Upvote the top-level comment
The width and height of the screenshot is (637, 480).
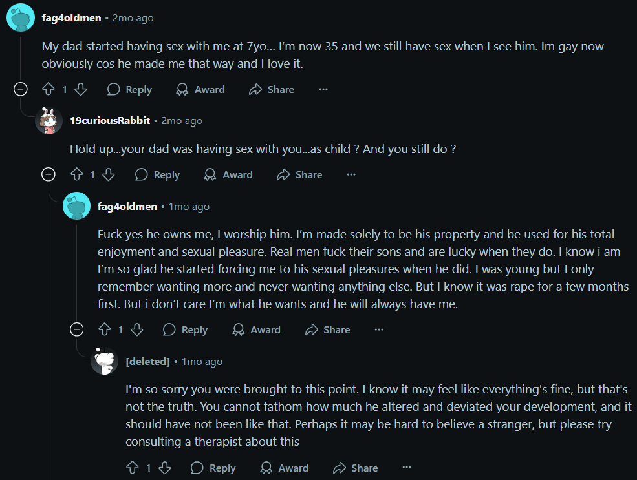pyautogui.click(x=48, y=89)
